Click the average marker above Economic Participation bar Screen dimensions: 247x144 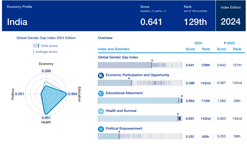tap(129, 78)
